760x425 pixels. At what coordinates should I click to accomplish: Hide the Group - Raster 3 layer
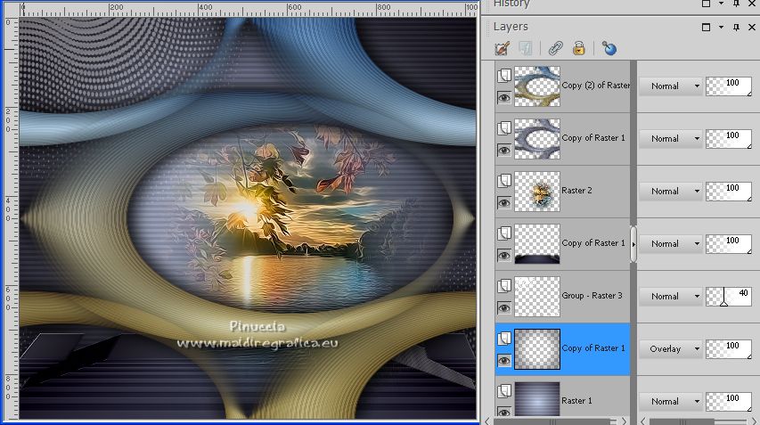(504, 308)
